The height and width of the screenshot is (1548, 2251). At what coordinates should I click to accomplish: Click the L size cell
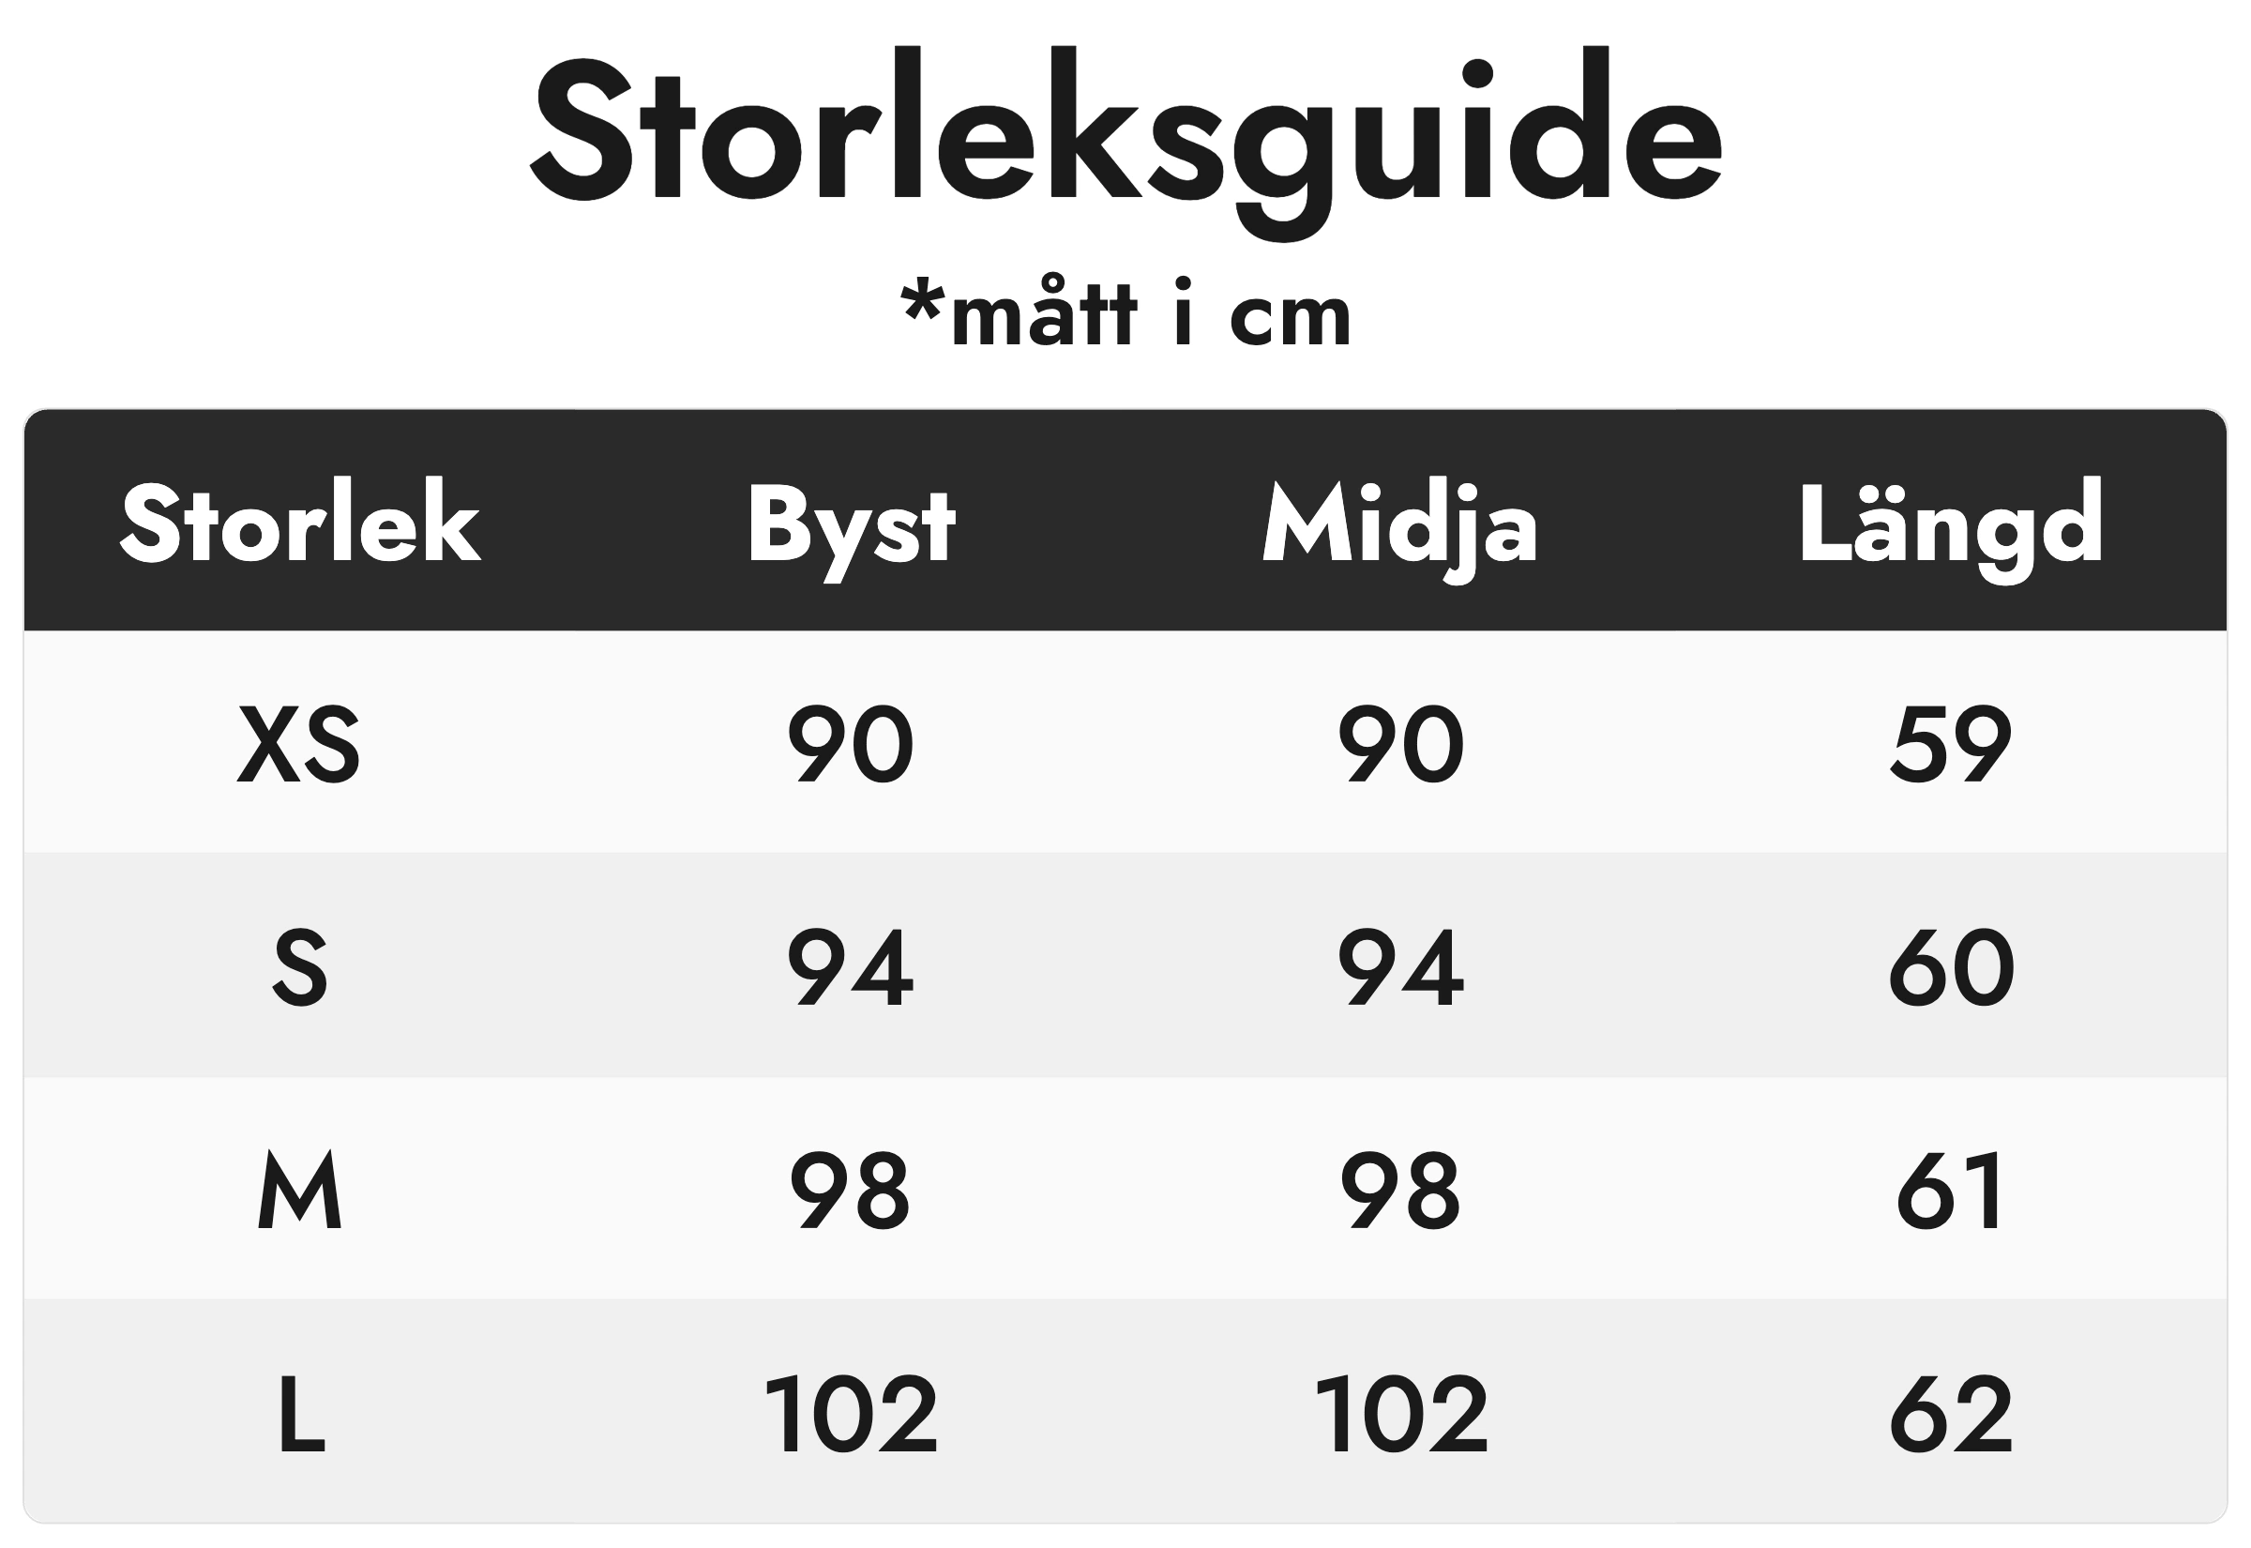[301, 1413]
